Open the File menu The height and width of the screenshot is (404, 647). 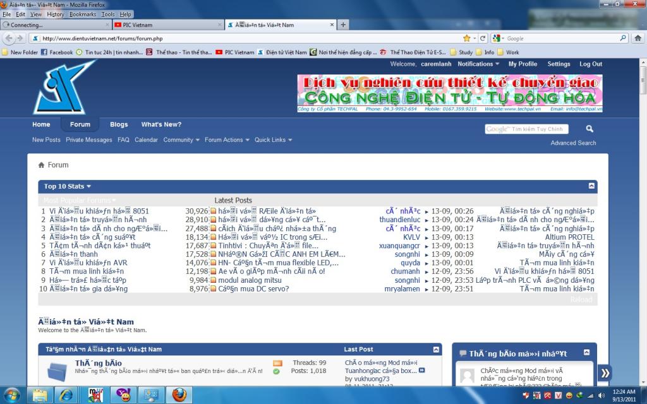point(6,14)
